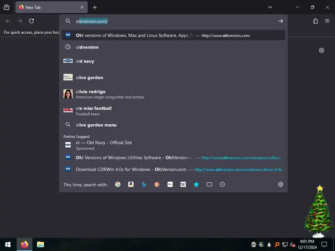This screenshot has width=335, height=251.
Task: Choose the olive garden menu suggestion
Action: point(173,125)
